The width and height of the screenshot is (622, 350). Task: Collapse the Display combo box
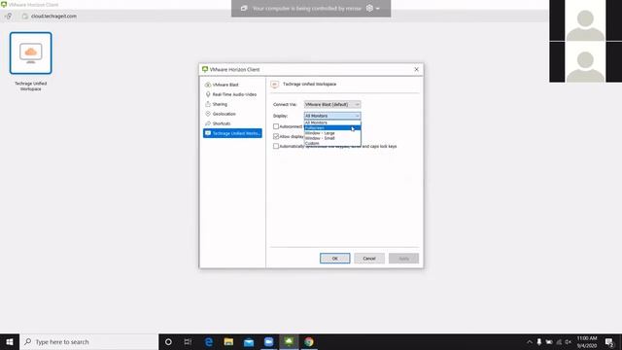332,116
